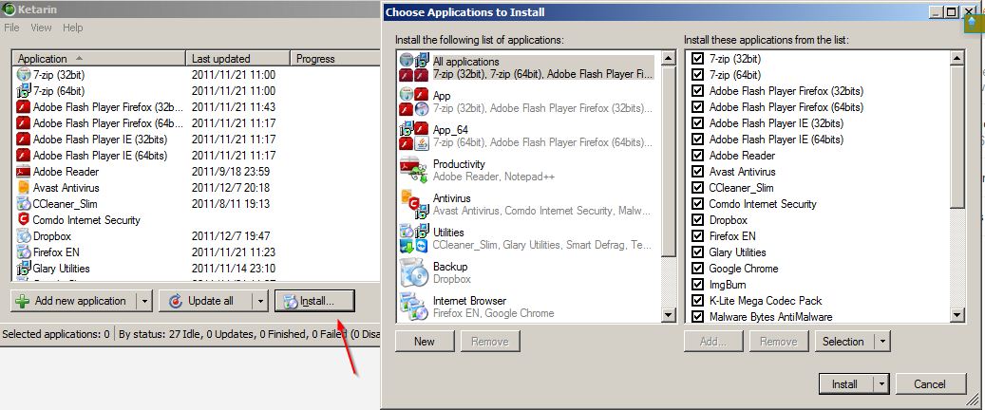Click the Adobe Reader icon in Ketarin

pyautogui.click(x=23, y=172)
